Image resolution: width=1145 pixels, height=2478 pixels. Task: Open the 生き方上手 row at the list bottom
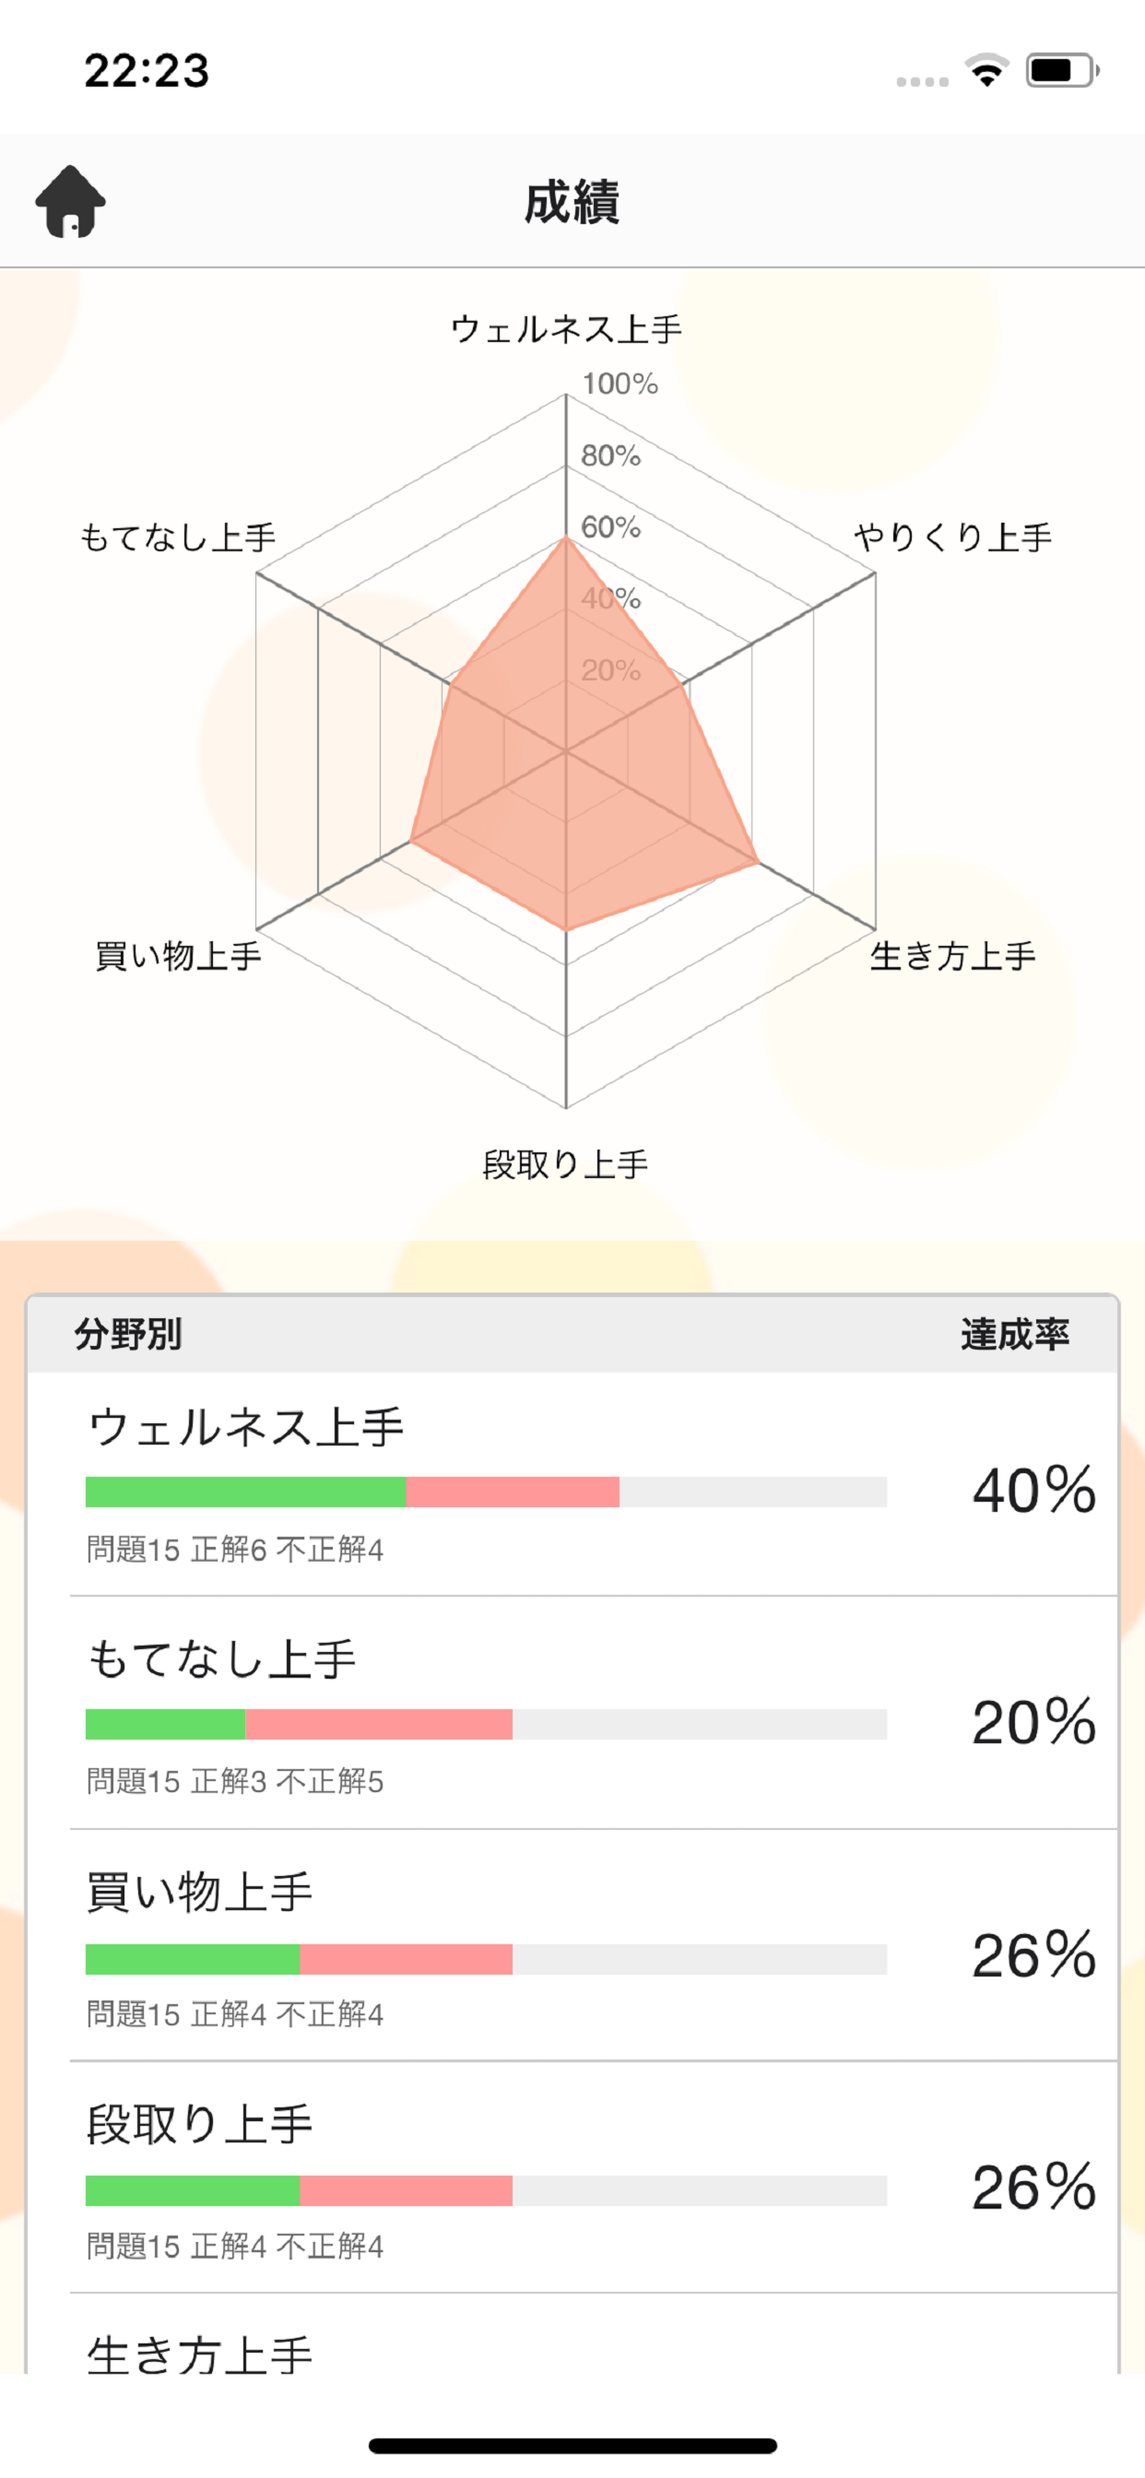click(x=199, y=2354)
